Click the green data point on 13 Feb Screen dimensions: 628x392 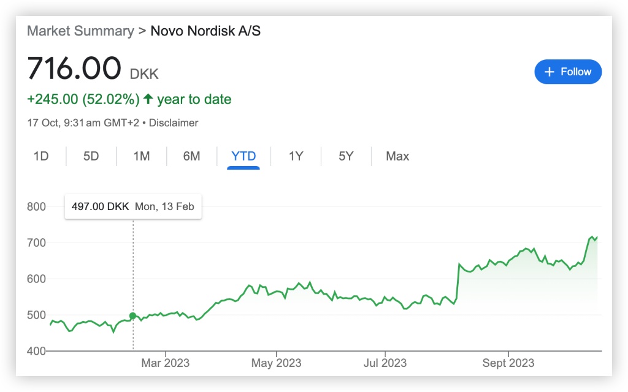click(x=133, y=316)
